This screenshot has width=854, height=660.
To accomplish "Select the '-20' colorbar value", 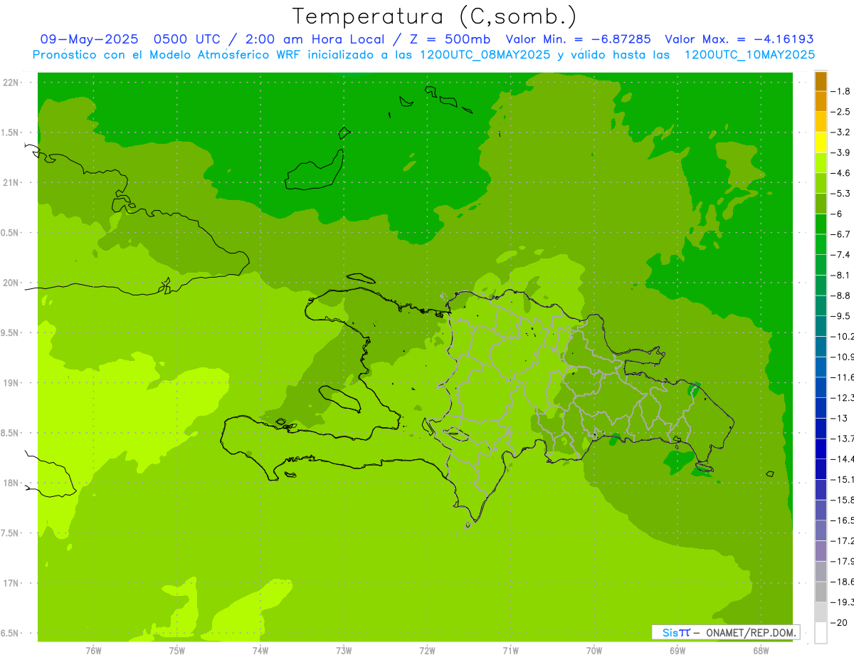I will pos(840,622).
